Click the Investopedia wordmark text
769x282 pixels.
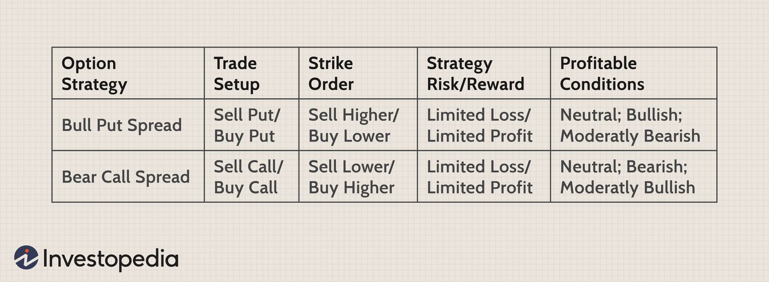[x=111, y=258]
